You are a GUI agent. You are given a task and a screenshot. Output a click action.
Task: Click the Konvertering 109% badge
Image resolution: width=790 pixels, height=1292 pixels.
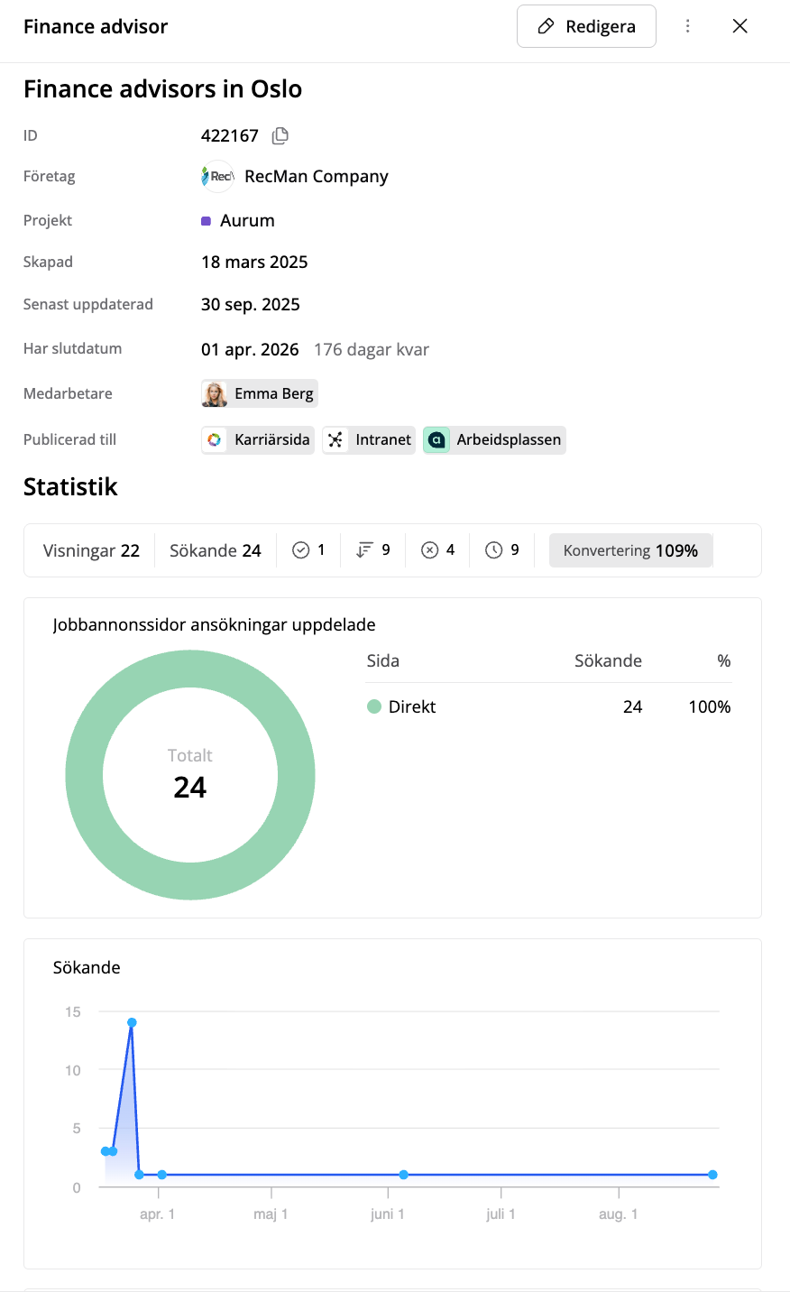click(x=630, y=550)
